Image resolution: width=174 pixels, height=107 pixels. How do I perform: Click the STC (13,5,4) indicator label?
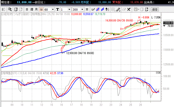point(20,73)
